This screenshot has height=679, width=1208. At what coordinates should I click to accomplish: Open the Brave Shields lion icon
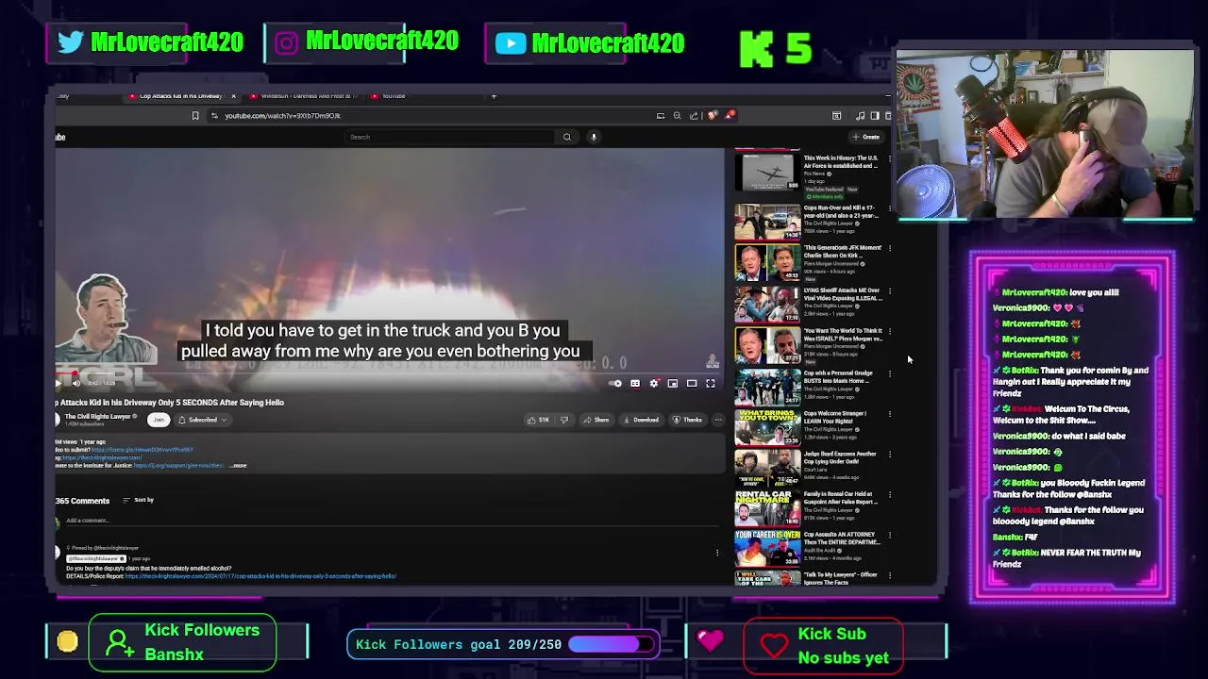point(713,116)
